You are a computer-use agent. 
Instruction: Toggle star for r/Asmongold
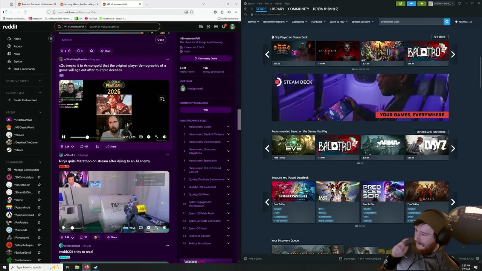coord(39,238)
